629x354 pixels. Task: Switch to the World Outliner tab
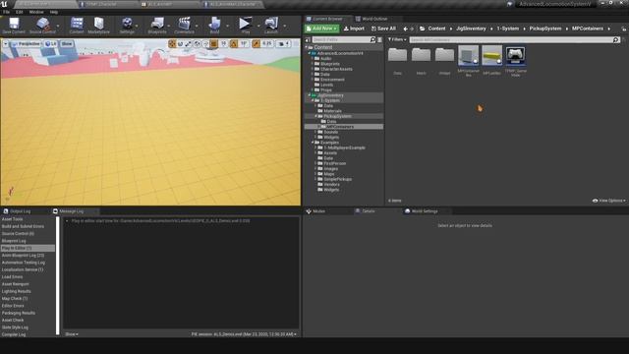[374, 19]
